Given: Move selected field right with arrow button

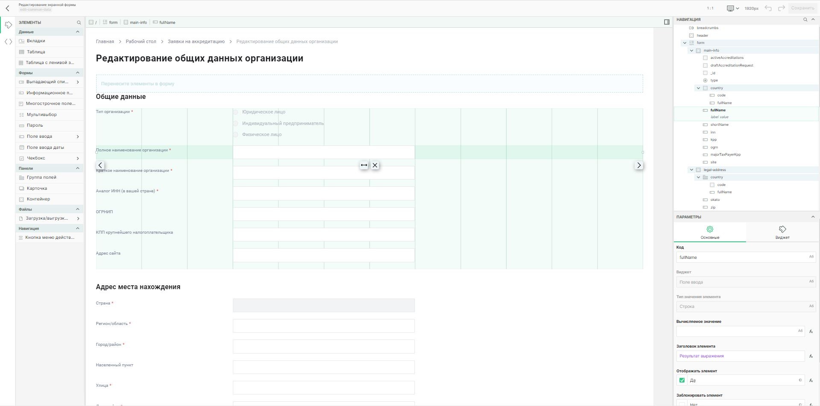Looking at the screenshot, I should pos(639,165).
